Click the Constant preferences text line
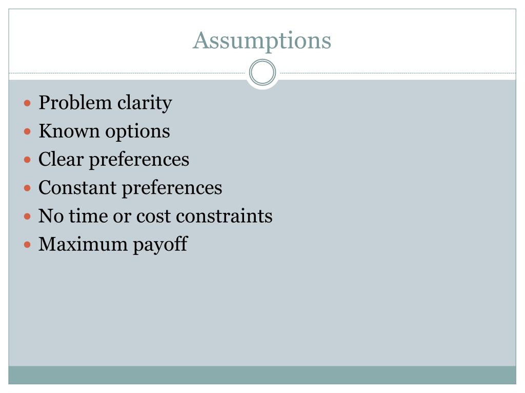Screen dimensions: 525x393 pos(130,188)
